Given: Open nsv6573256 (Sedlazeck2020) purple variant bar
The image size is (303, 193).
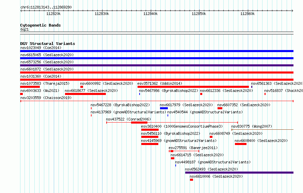Looking at the screenshot, I should point(157,65).
